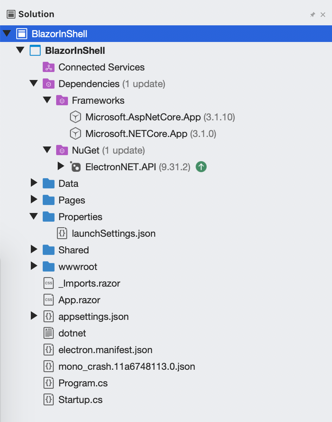Click the Data folder icon
The image size is (332, 422).
[49, 184]
